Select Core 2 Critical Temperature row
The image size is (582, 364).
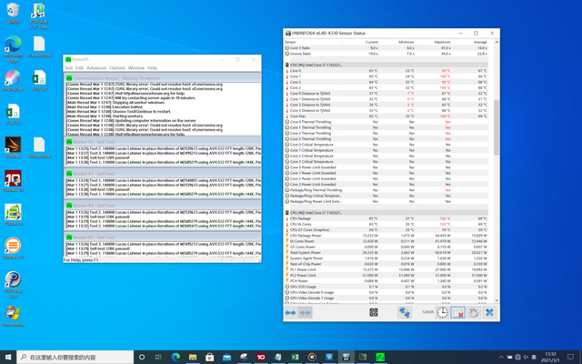386,156
